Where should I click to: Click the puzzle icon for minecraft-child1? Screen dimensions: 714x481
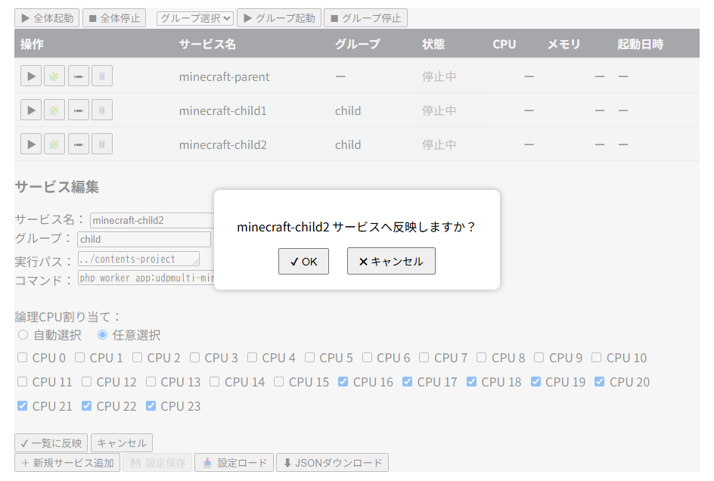point(54,110)
